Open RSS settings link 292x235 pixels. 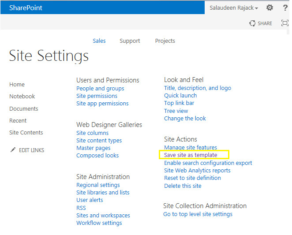[81, 208]
